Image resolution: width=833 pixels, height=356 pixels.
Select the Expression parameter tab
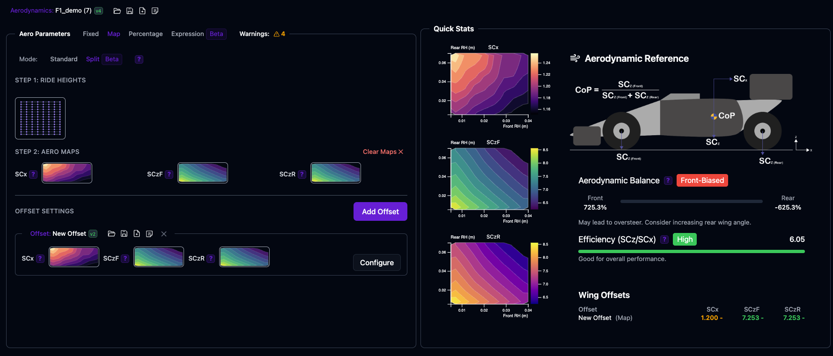tap(187, 34)
